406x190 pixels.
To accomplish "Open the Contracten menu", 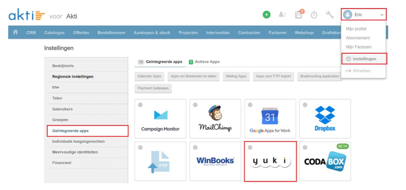I will (x=249, y=33).
